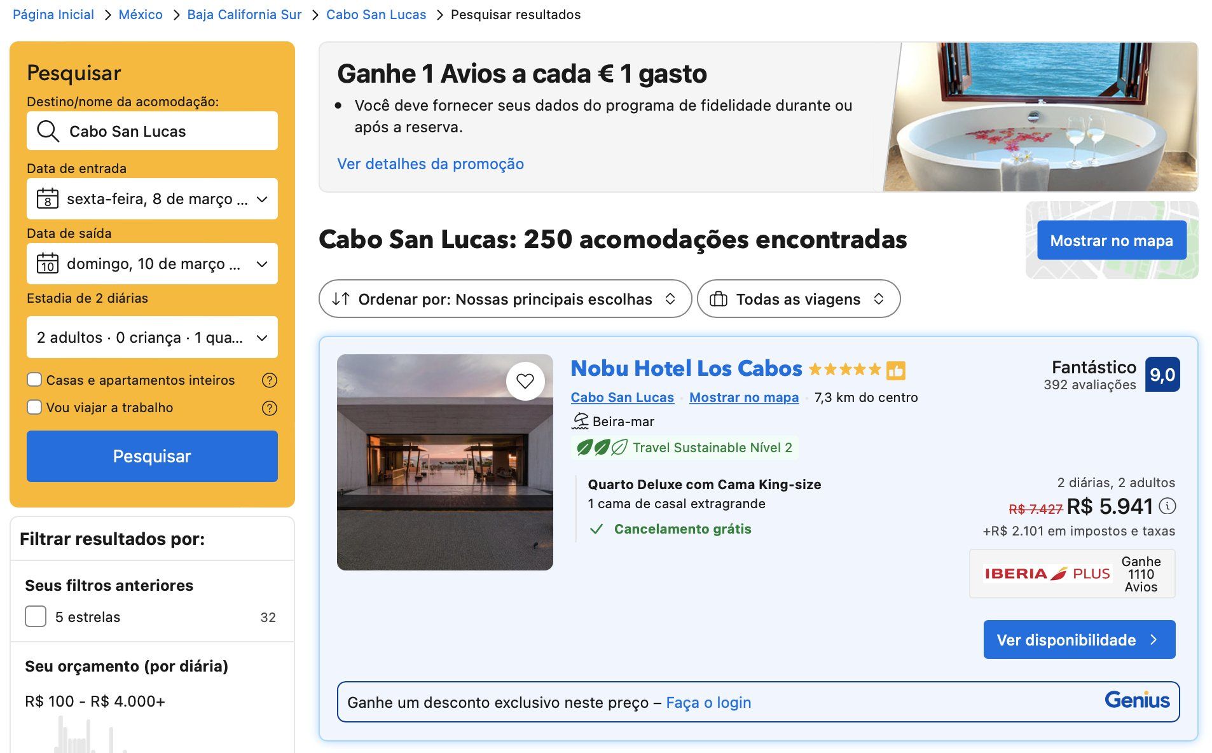Open the Baja California Sur breadcrumb

244,15
